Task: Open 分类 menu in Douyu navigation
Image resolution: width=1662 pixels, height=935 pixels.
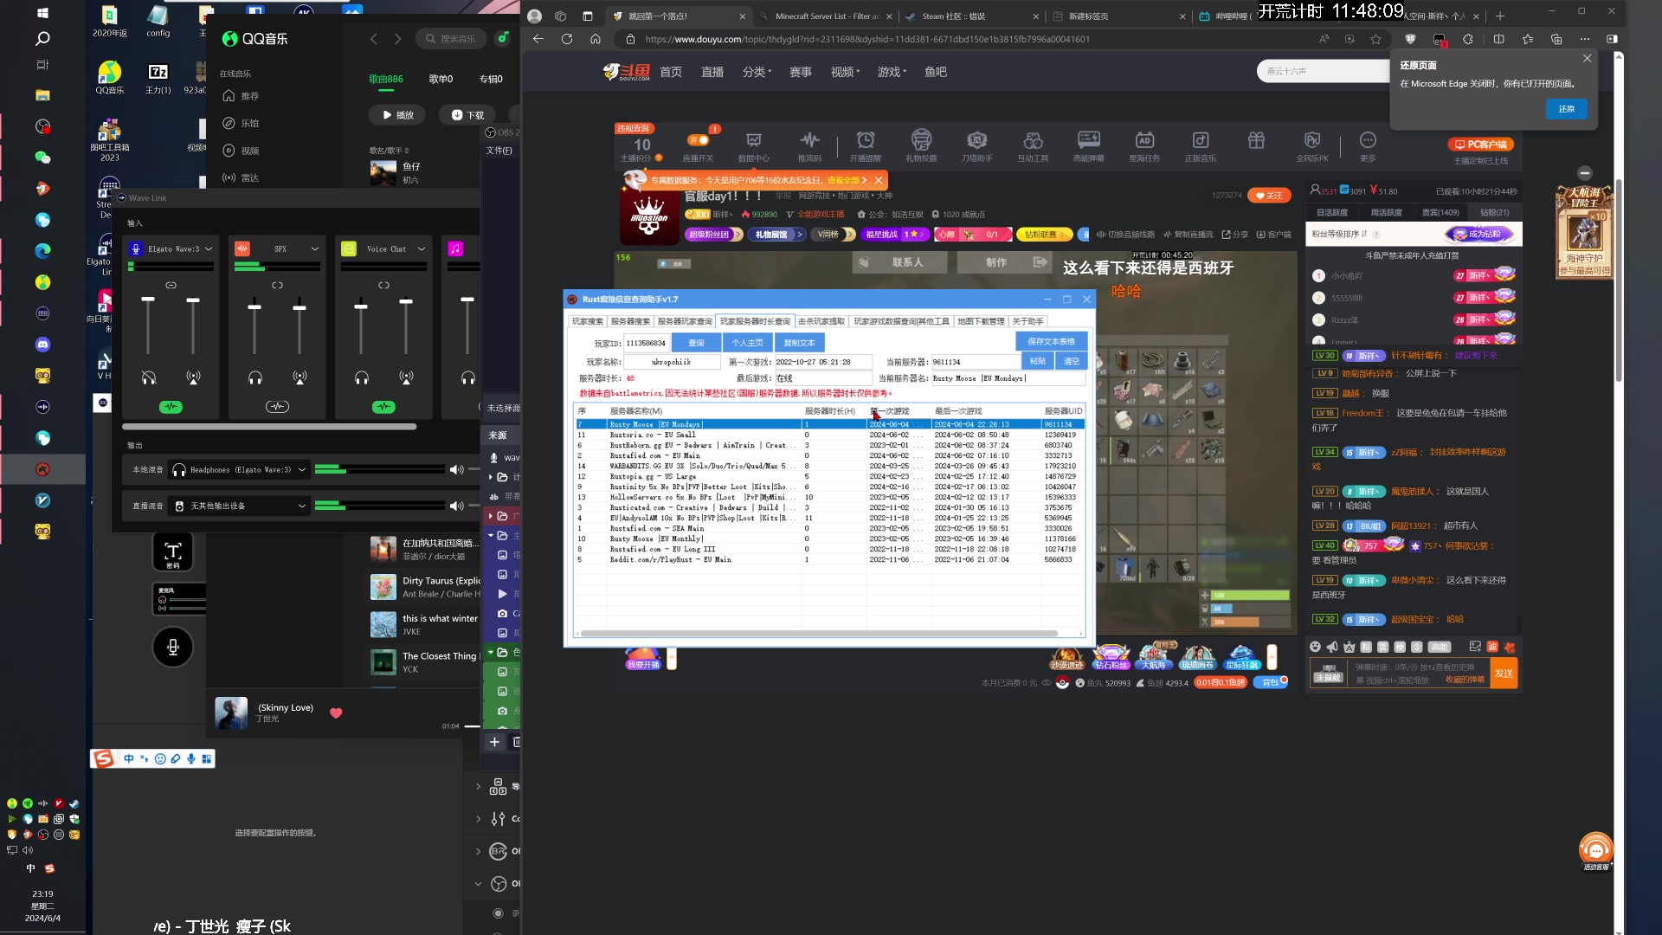Action: pos(756,72)
